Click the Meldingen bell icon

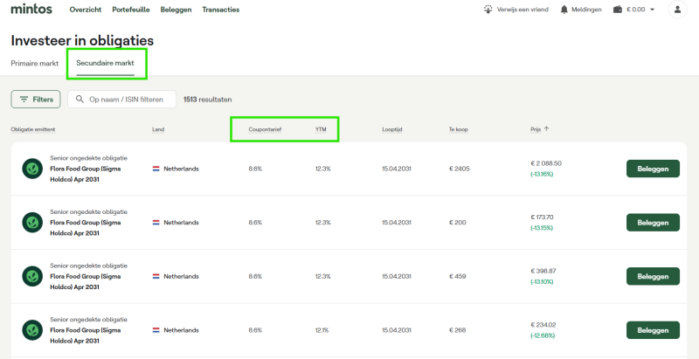pos(564,10)
